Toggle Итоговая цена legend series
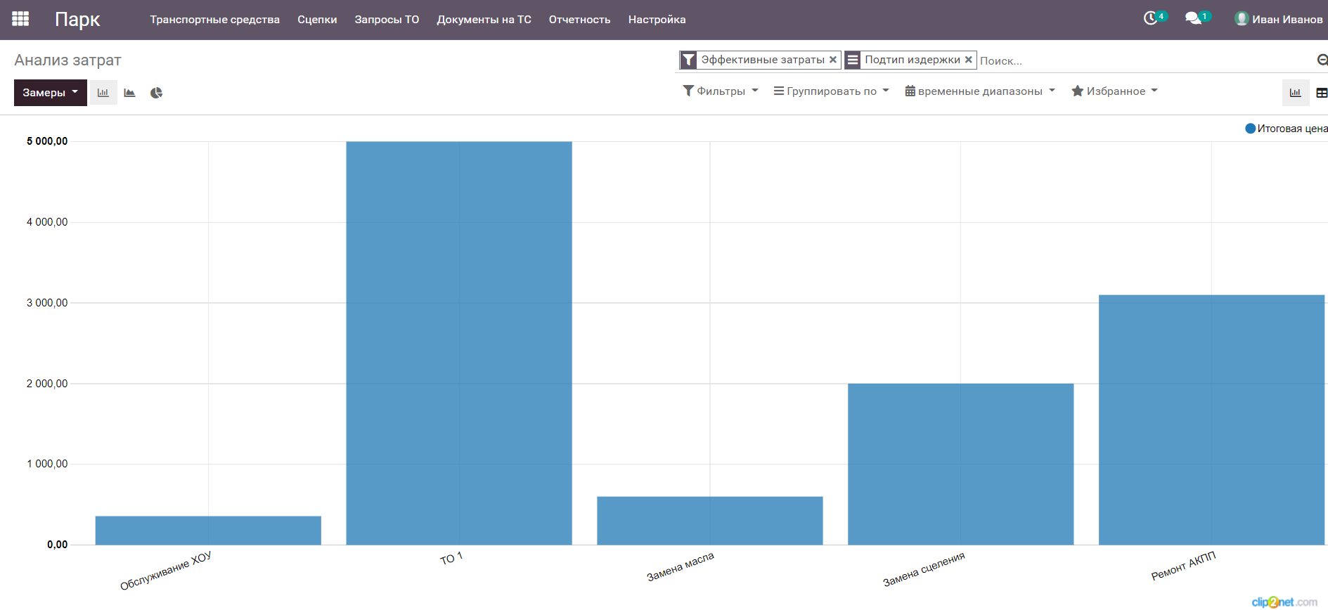 (x=1286, y=129)
